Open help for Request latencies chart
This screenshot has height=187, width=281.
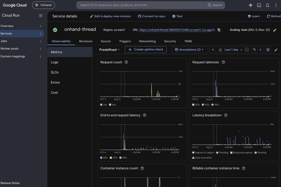pos(223,62)
